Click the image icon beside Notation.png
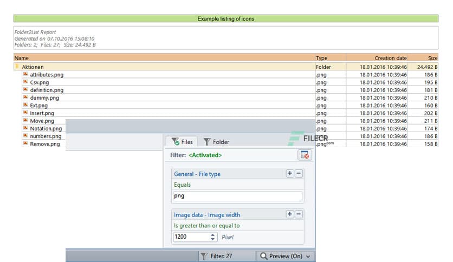The width and height of the screenshot is (453, 262). pos(25,128)
